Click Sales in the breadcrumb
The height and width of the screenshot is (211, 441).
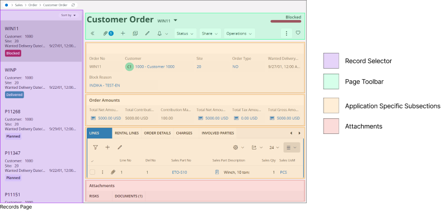[19, 5]
